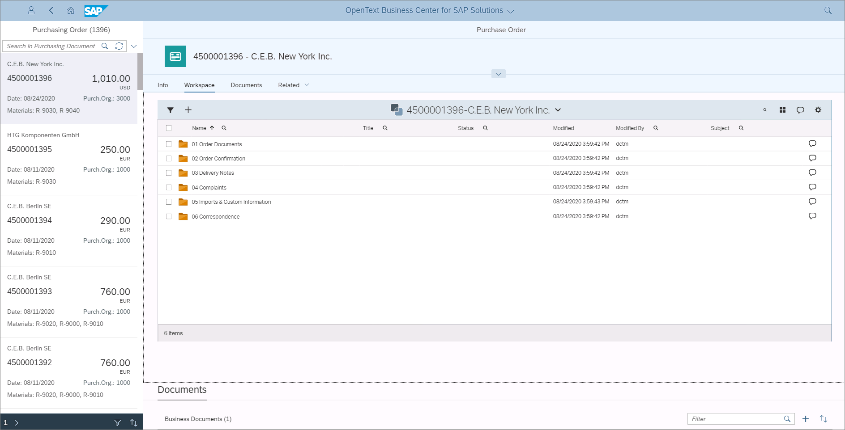
Task: Open workspace settings gear icon
Action: coord(818,110)
